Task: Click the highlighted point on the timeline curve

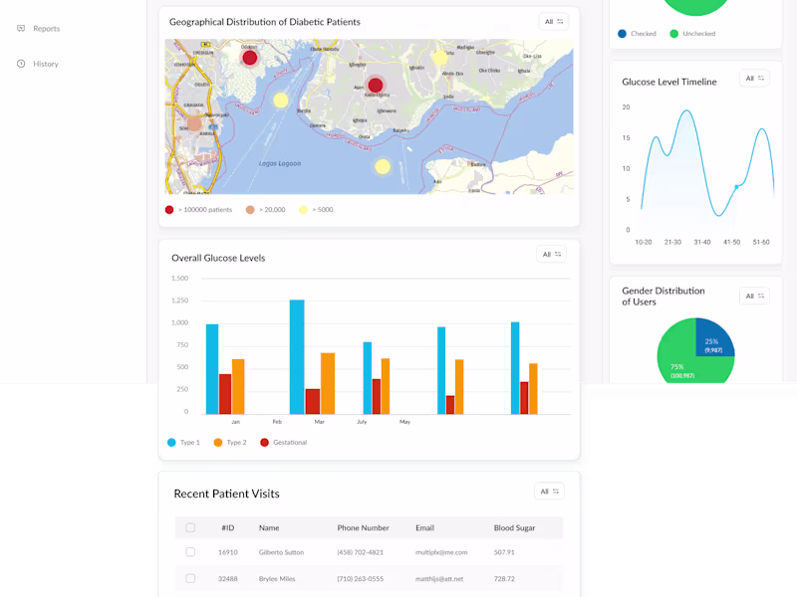Action: click(x=738, y=185)
